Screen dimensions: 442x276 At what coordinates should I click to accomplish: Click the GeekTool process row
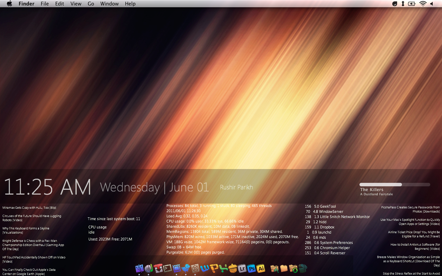click(x=320, y=206)
